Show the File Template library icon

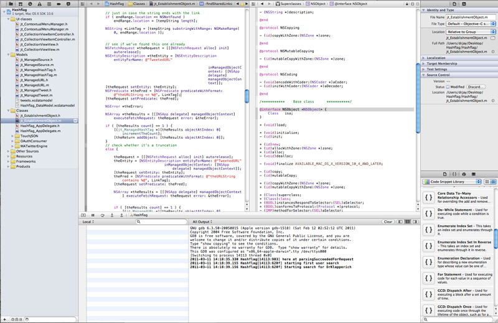coord(445,174)
